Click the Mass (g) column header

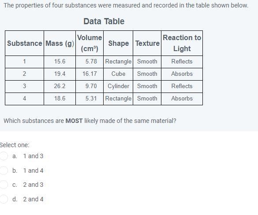coord(60,43)
